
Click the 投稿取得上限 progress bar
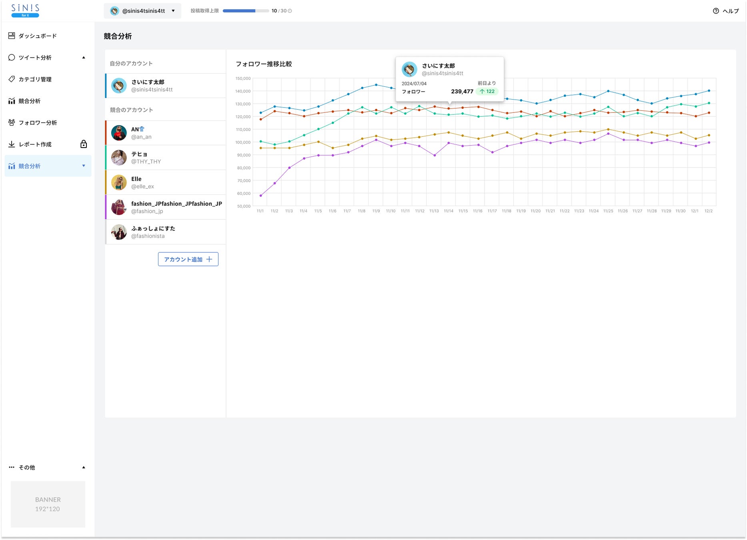[x=246, y=11]
